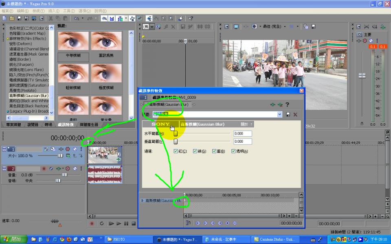This screenshot has height=244, width=391.
Task: Switch to the 媒體產生器 tab
Action: tap(89, 125)
